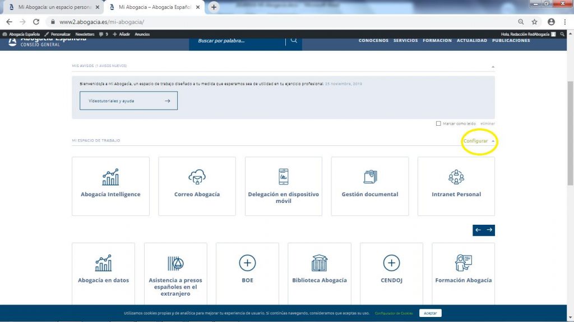Image resolution: width=574 pixels, height=322 pixels.
Task: Click the Buscar por palabra search field
Action: (237, 40)
